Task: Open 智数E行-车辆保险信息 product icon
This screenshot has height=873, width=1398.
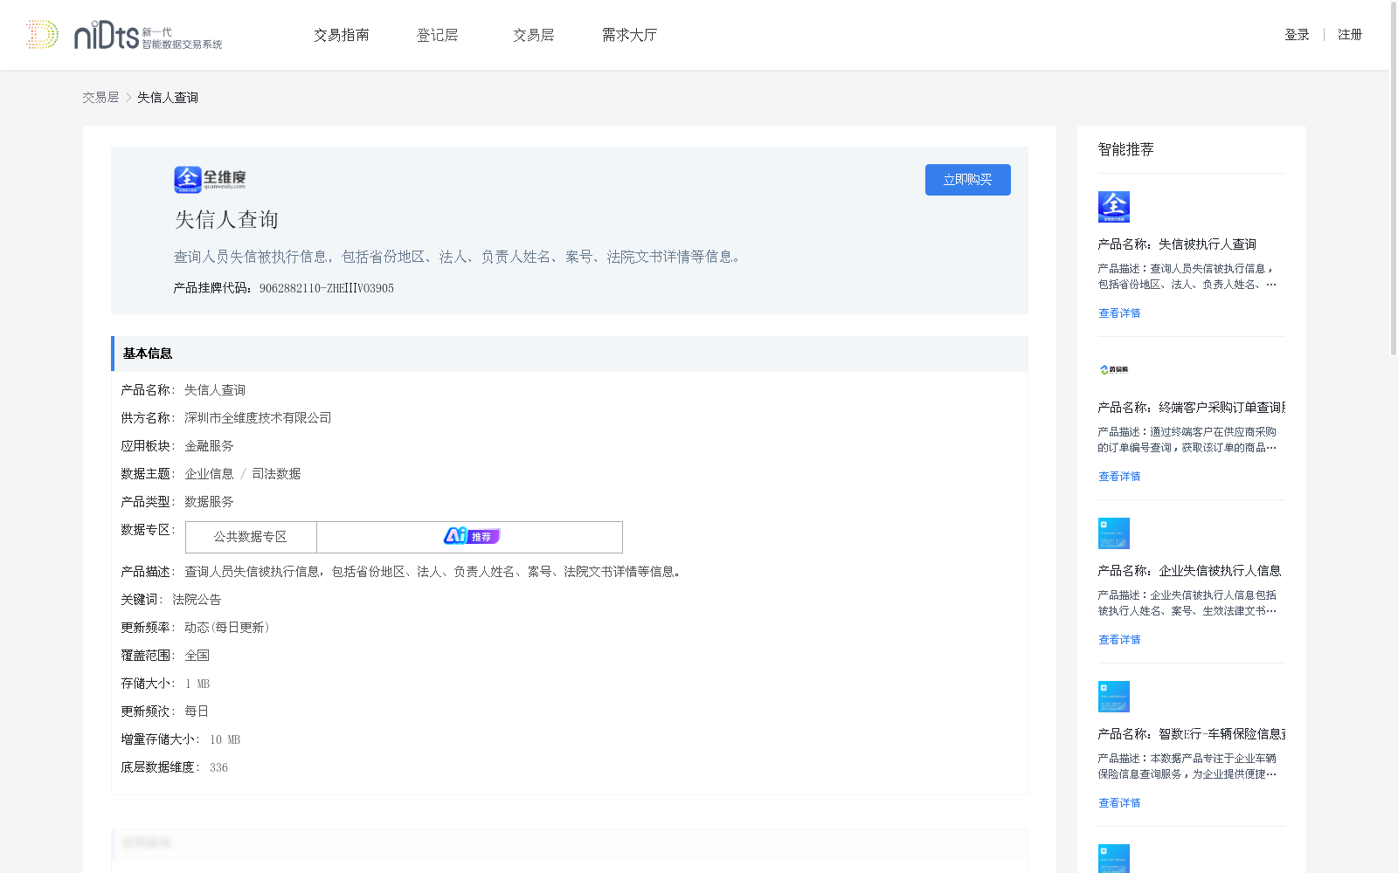Action: point(1114,697)
